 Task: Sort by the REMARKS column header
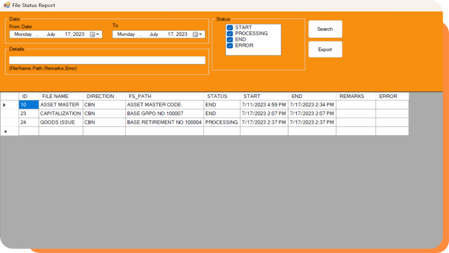point(356,96)
